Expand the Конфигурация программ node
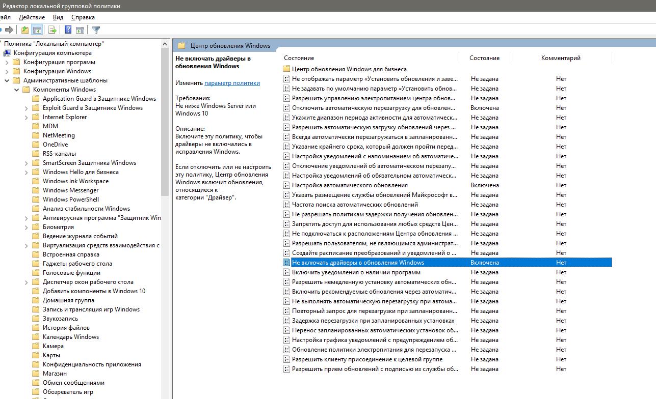 click(7, 62)
